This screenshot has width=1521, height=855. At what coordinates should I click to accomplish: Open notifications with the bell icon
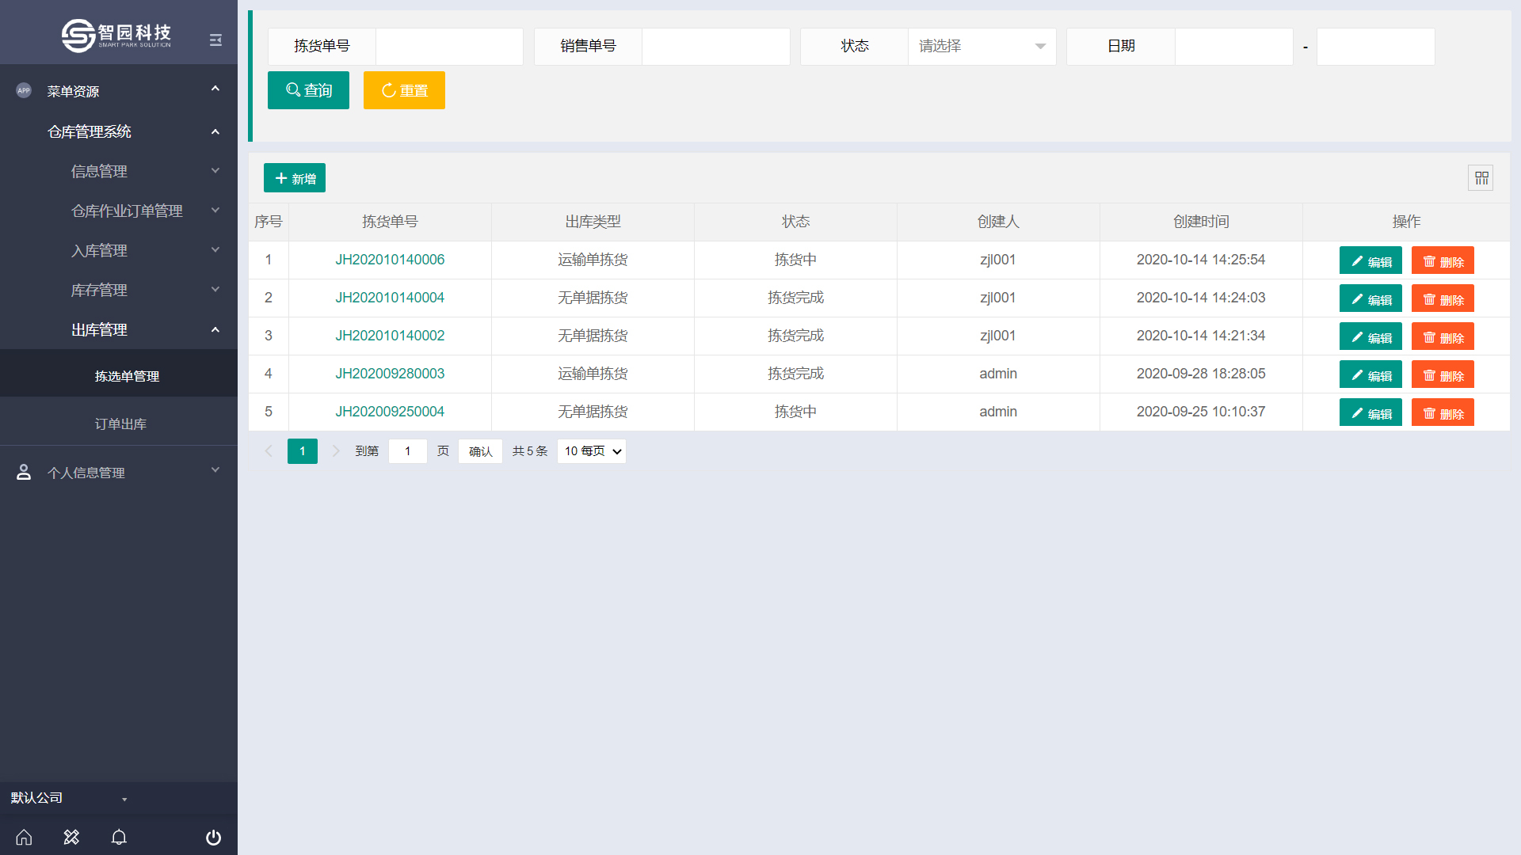[119, 837]
